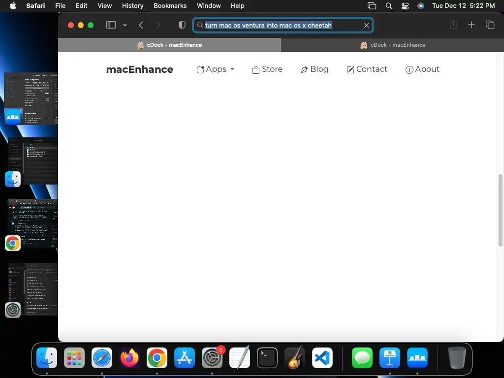The image size is (504, 378).
Task: Open the App Store from the Dock
Action: tap(185, 358)
